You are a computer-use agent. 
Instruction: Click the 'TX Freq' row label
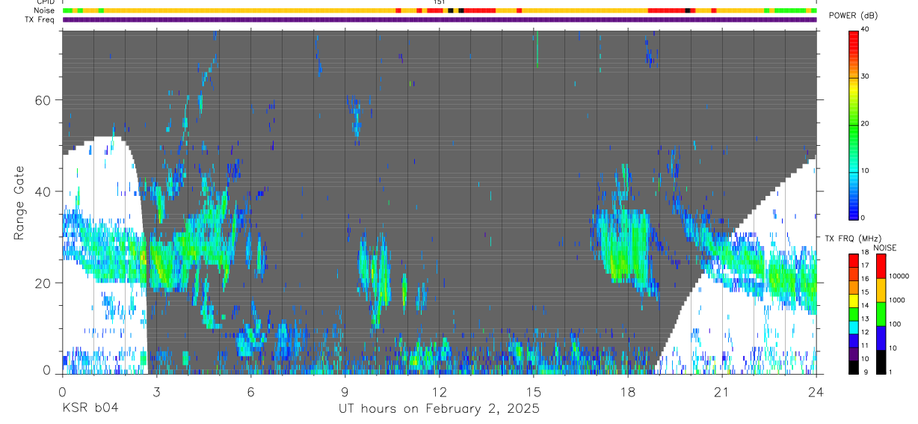[39, 19]
